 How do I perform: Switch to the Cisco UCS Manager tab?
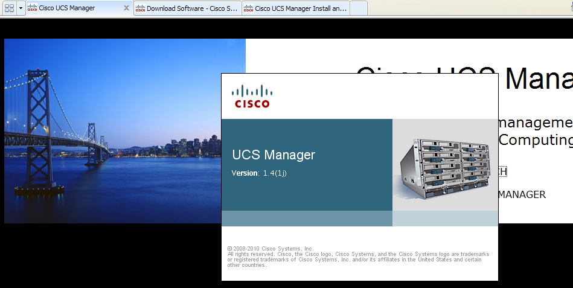(x=78, y=8)
